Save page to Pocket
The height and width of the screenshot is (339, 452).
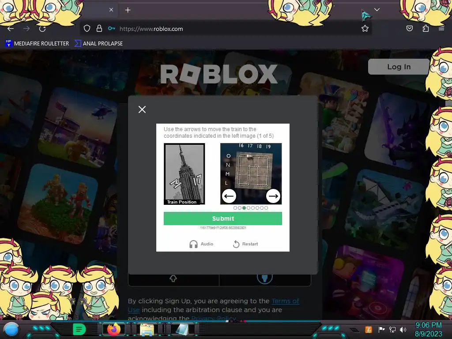409,28
